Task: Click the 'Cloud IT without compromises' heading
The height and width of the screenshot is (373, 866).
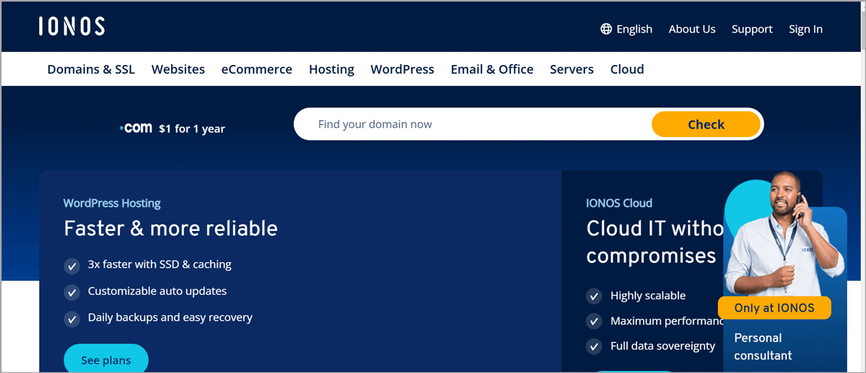Action: click(x=655, y=242)
